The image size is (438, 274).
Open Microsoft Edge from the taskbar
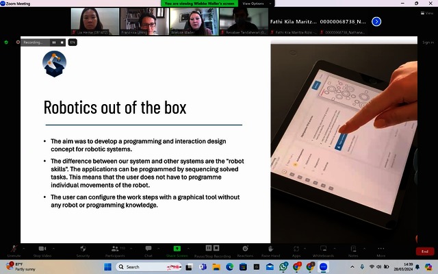230,267
